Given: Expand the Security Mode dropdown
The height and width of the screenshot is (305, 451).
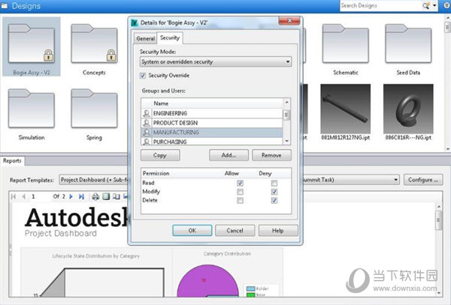Looking at the screenshot, I should point(216,61).
